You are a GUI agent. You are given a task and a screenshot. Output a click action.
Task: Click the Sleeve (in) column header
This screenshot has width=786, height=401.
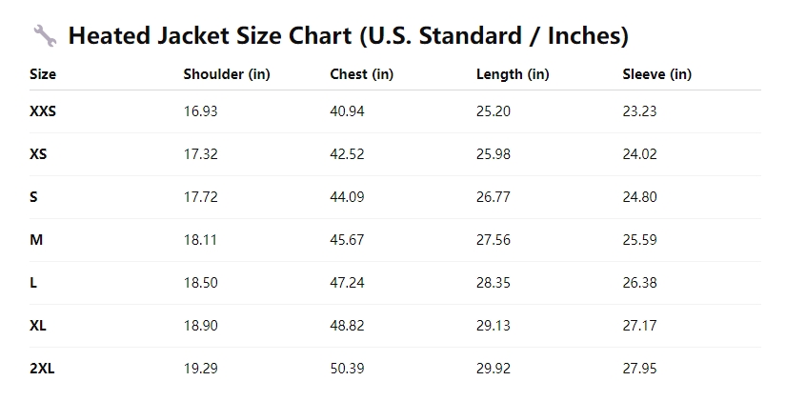pos(656,74)
